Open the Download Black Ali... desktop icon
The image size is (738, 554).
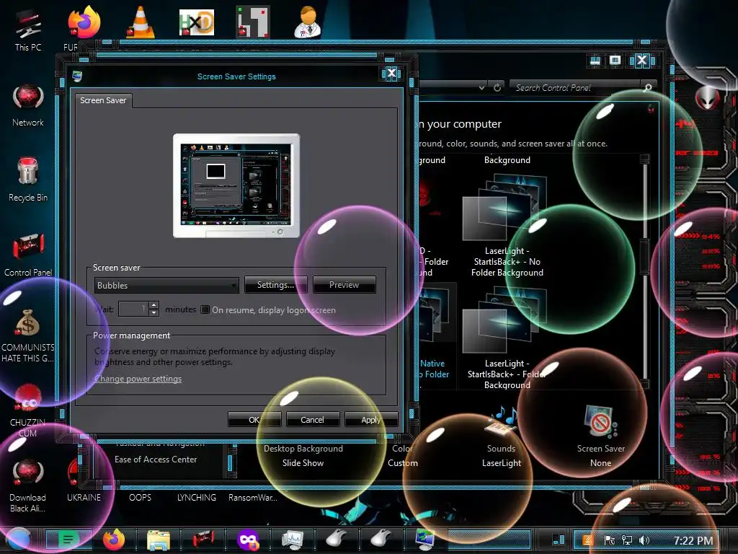click(x=28, y=485)
